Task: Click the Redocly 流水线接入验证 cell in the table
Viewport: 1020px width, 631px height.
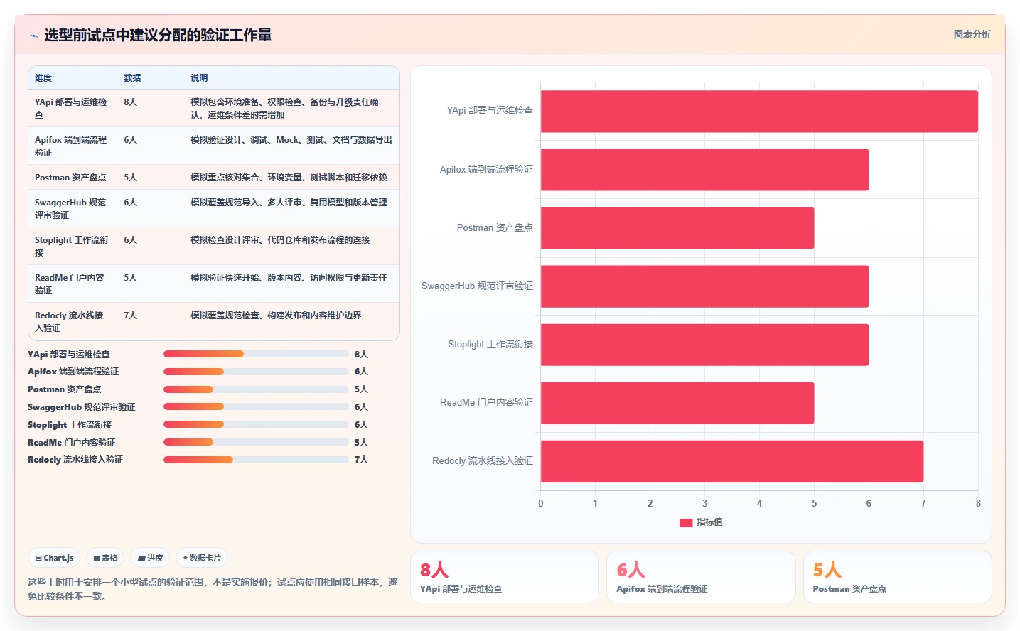Action: (71, 321)
